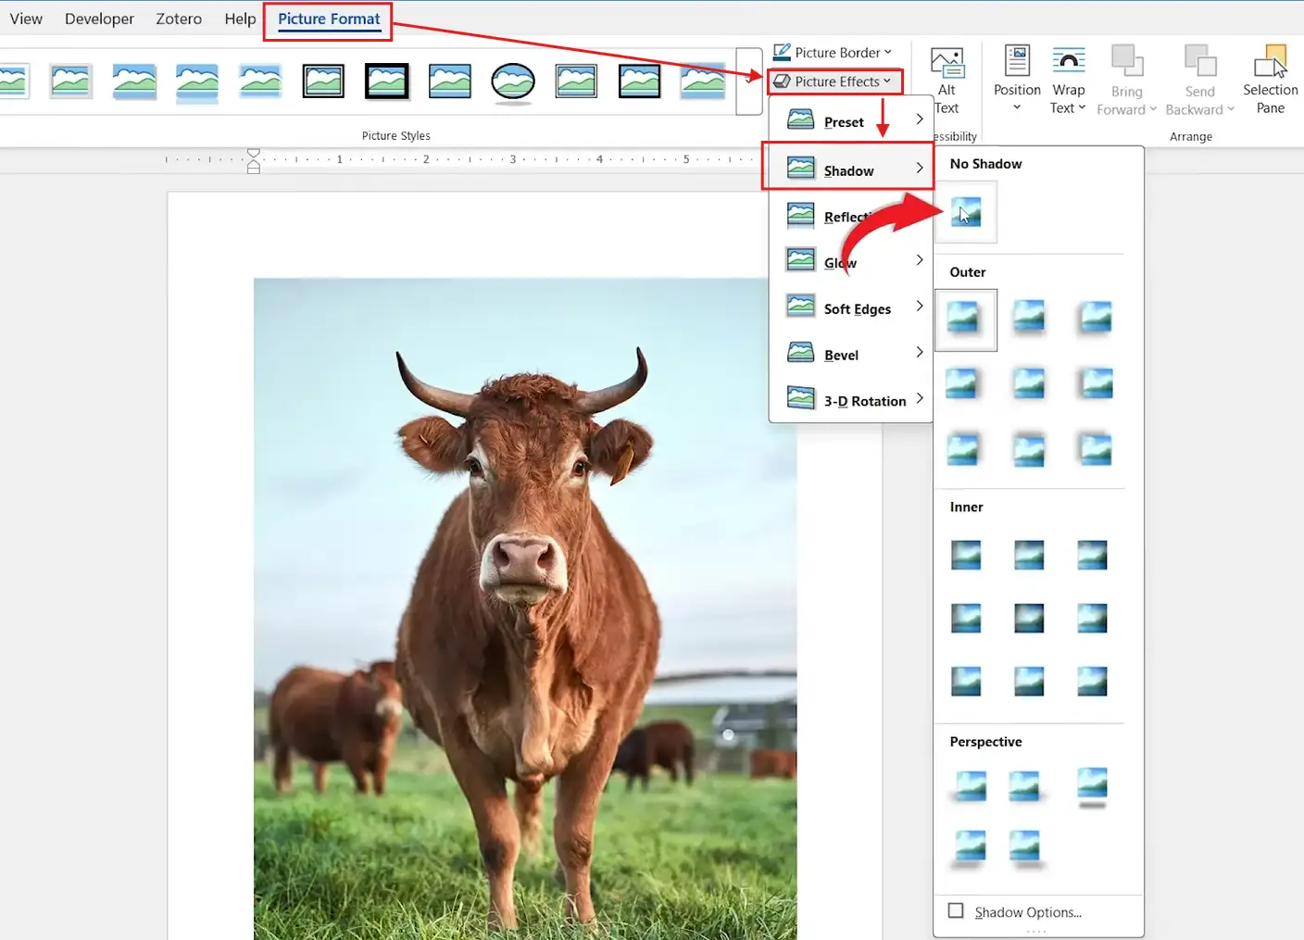The image size is (1304, 940).
Task: Select the center Inner shadow preset
Action: pyautogui.click(x=1029, y=618)
